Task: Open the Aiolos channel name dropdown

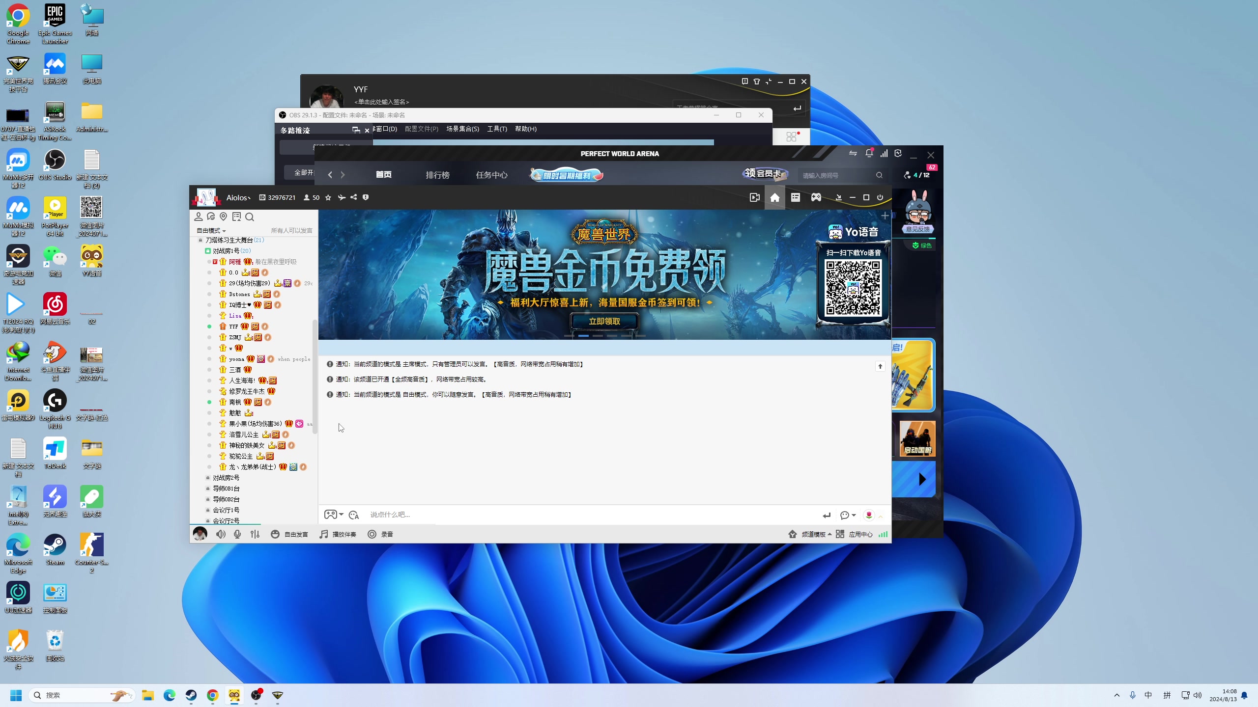Action: click(238, 197)
